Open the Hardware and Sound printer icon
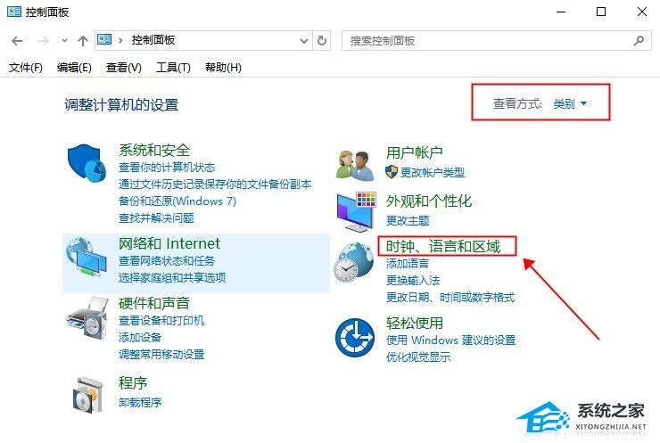 coord(87,317)
